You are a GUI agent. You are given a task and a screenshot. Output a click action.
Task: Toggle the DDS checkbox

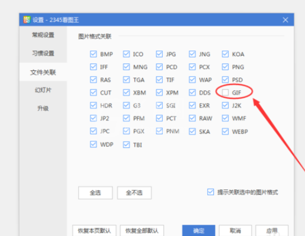click(x=192, y=92)
